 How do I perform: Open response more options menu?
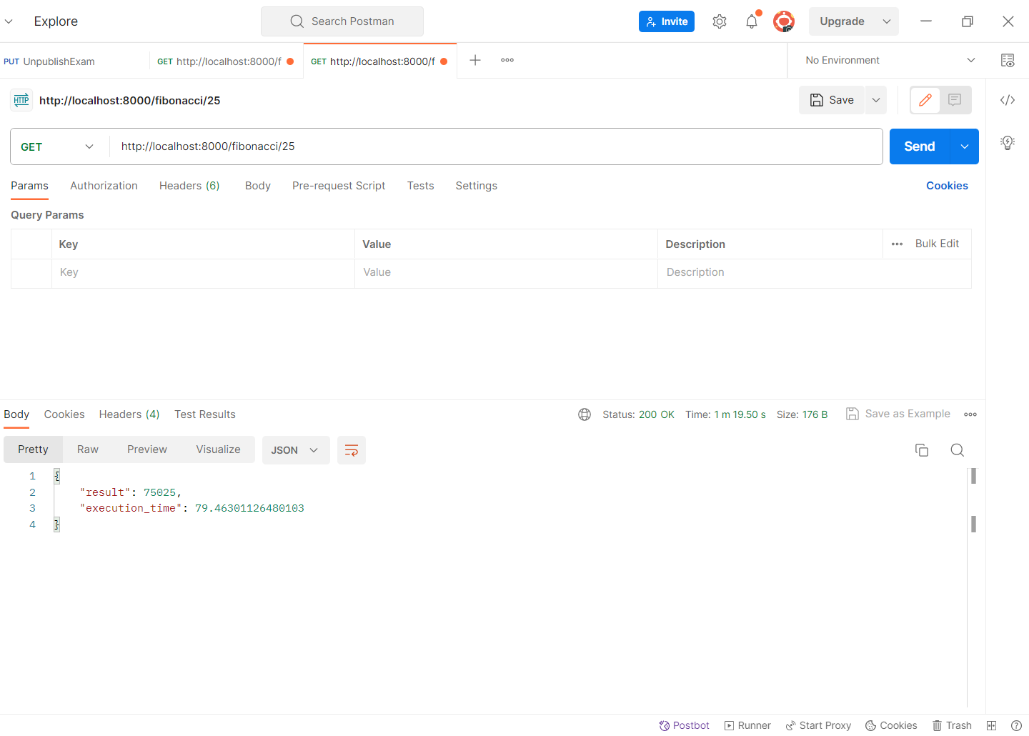[970, 414]
